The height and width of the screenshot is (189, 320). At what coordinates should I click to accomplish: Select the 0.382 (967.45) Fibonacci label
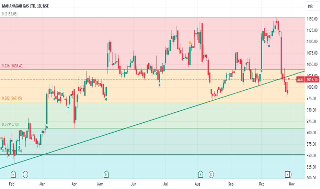[x=12, y=98]
